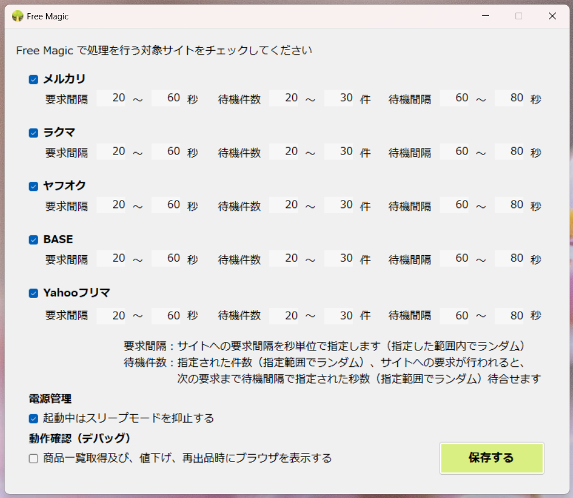Click the 保存する button
The image size is (573, 498).
coord(491,458)
